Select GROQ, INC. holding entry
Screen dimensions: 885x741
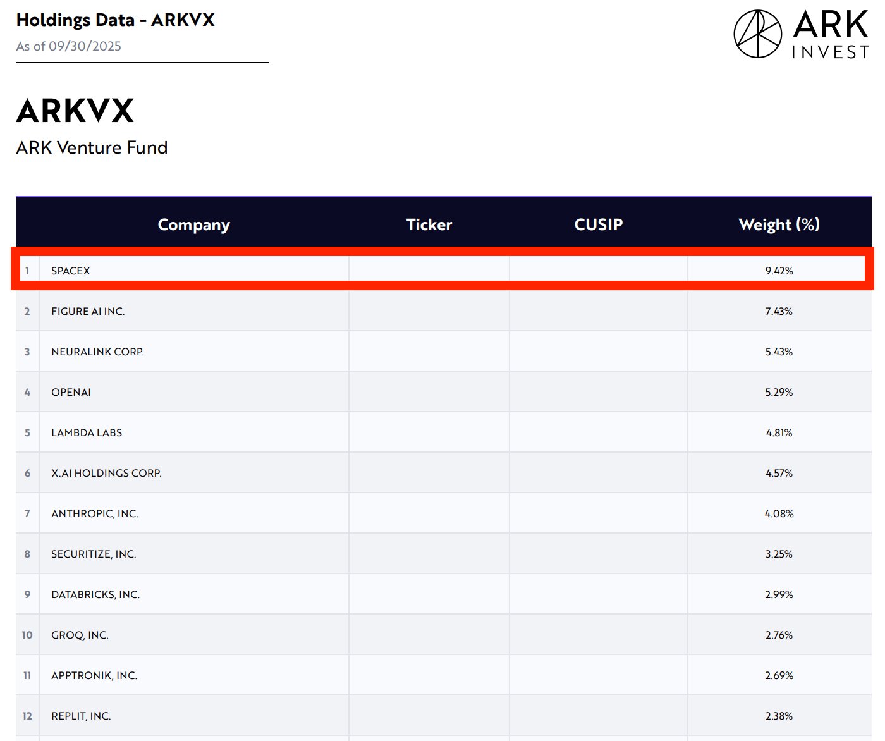click(x=80, y=635)
